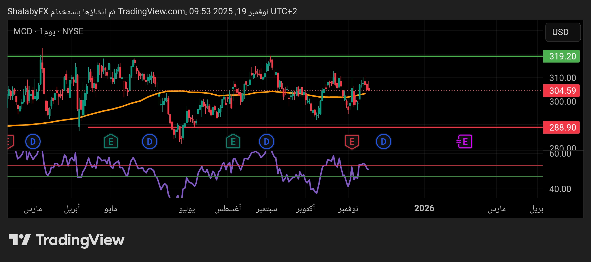This screenshot has height=262, width=591.
Task: Select the green 319.20 resistance price label
Action: pyautogui.click(x=561, y=56)
